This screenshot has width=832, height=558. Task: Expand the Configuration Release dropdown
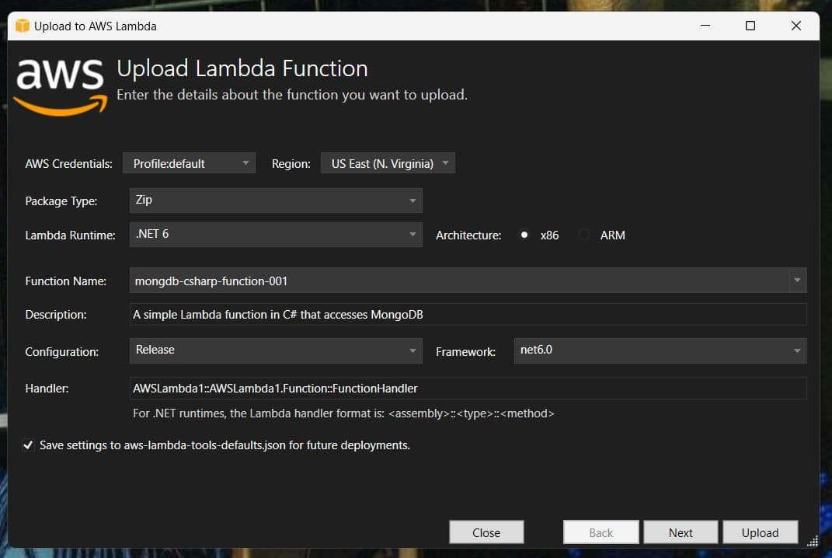(275, 350)
